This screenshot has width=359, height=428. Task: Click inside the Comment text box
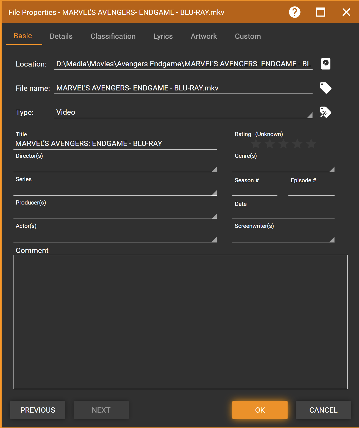tap(180, 322)
